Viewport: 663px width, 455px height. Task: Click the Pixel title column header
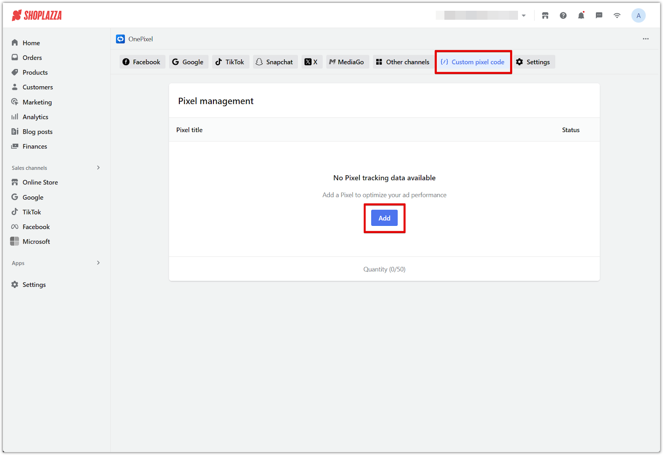(x=189, y=130)
